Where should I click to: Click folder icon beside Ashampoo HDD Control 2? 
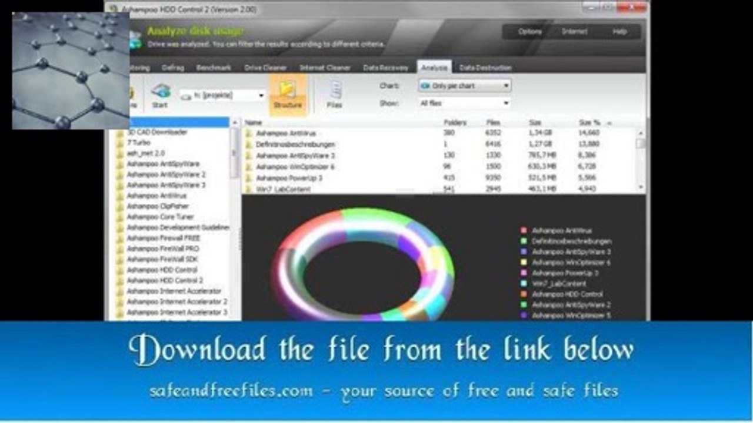(120, 280)
